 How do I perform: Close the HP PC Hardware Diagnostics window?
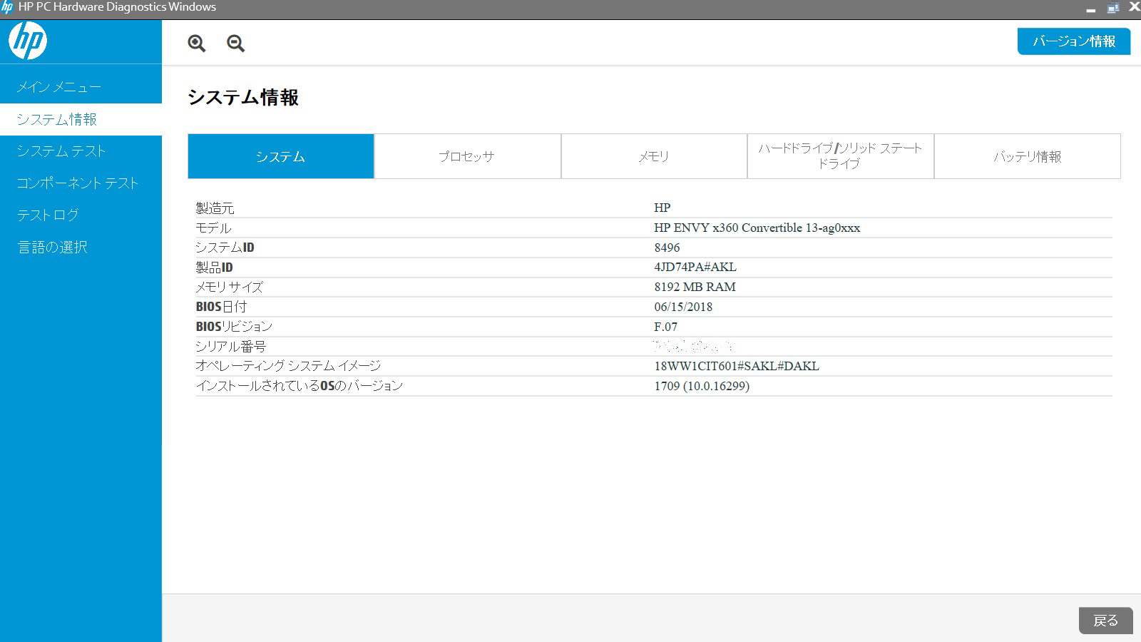point(1134,7)
